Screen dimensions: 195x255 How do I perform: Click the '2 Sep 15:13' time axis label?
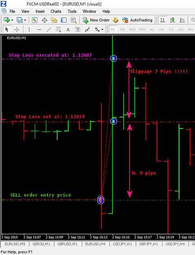pyautogui.click(x=99, y=237)
